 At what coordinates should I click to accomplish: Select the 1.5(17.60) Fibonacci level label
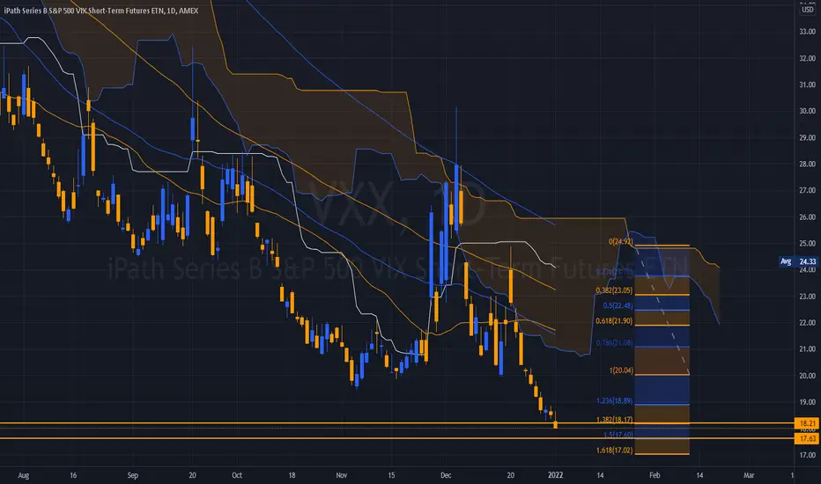[x=618, y=435]
